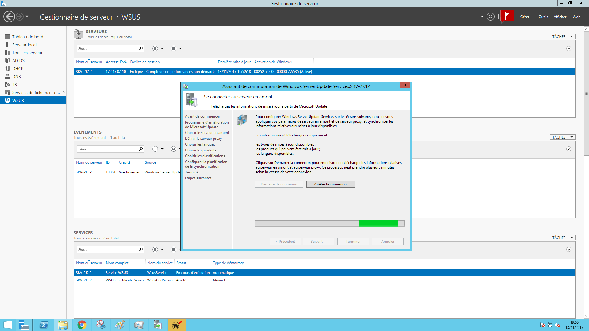Viewport: 589px width, 331px height.
Task: Expand Événements section chevron
Action: click(568, 149)
